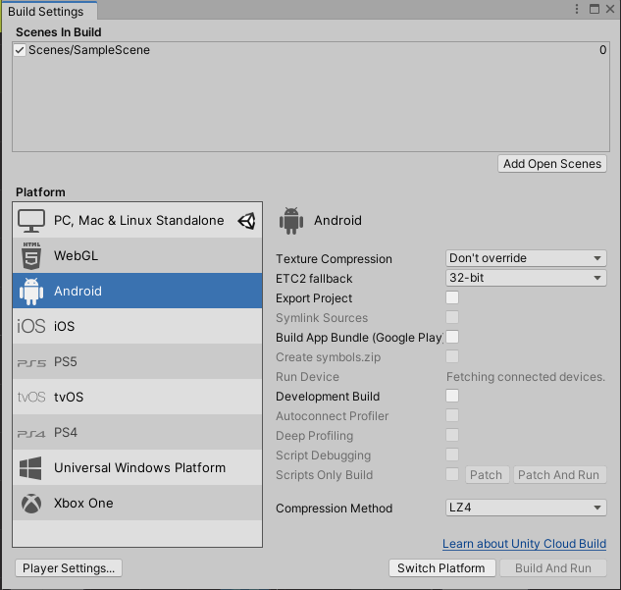621x590 pixels.
Task: Click the Platform heading label
Action: (40, 192)
